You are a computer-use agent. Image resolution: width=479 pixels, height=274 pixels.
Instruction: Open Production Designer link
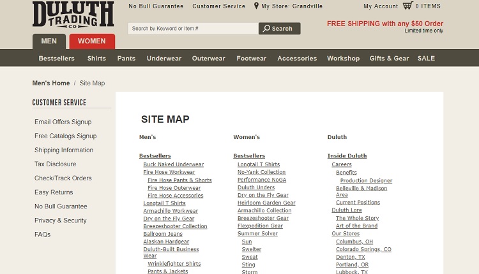(367, 180)
